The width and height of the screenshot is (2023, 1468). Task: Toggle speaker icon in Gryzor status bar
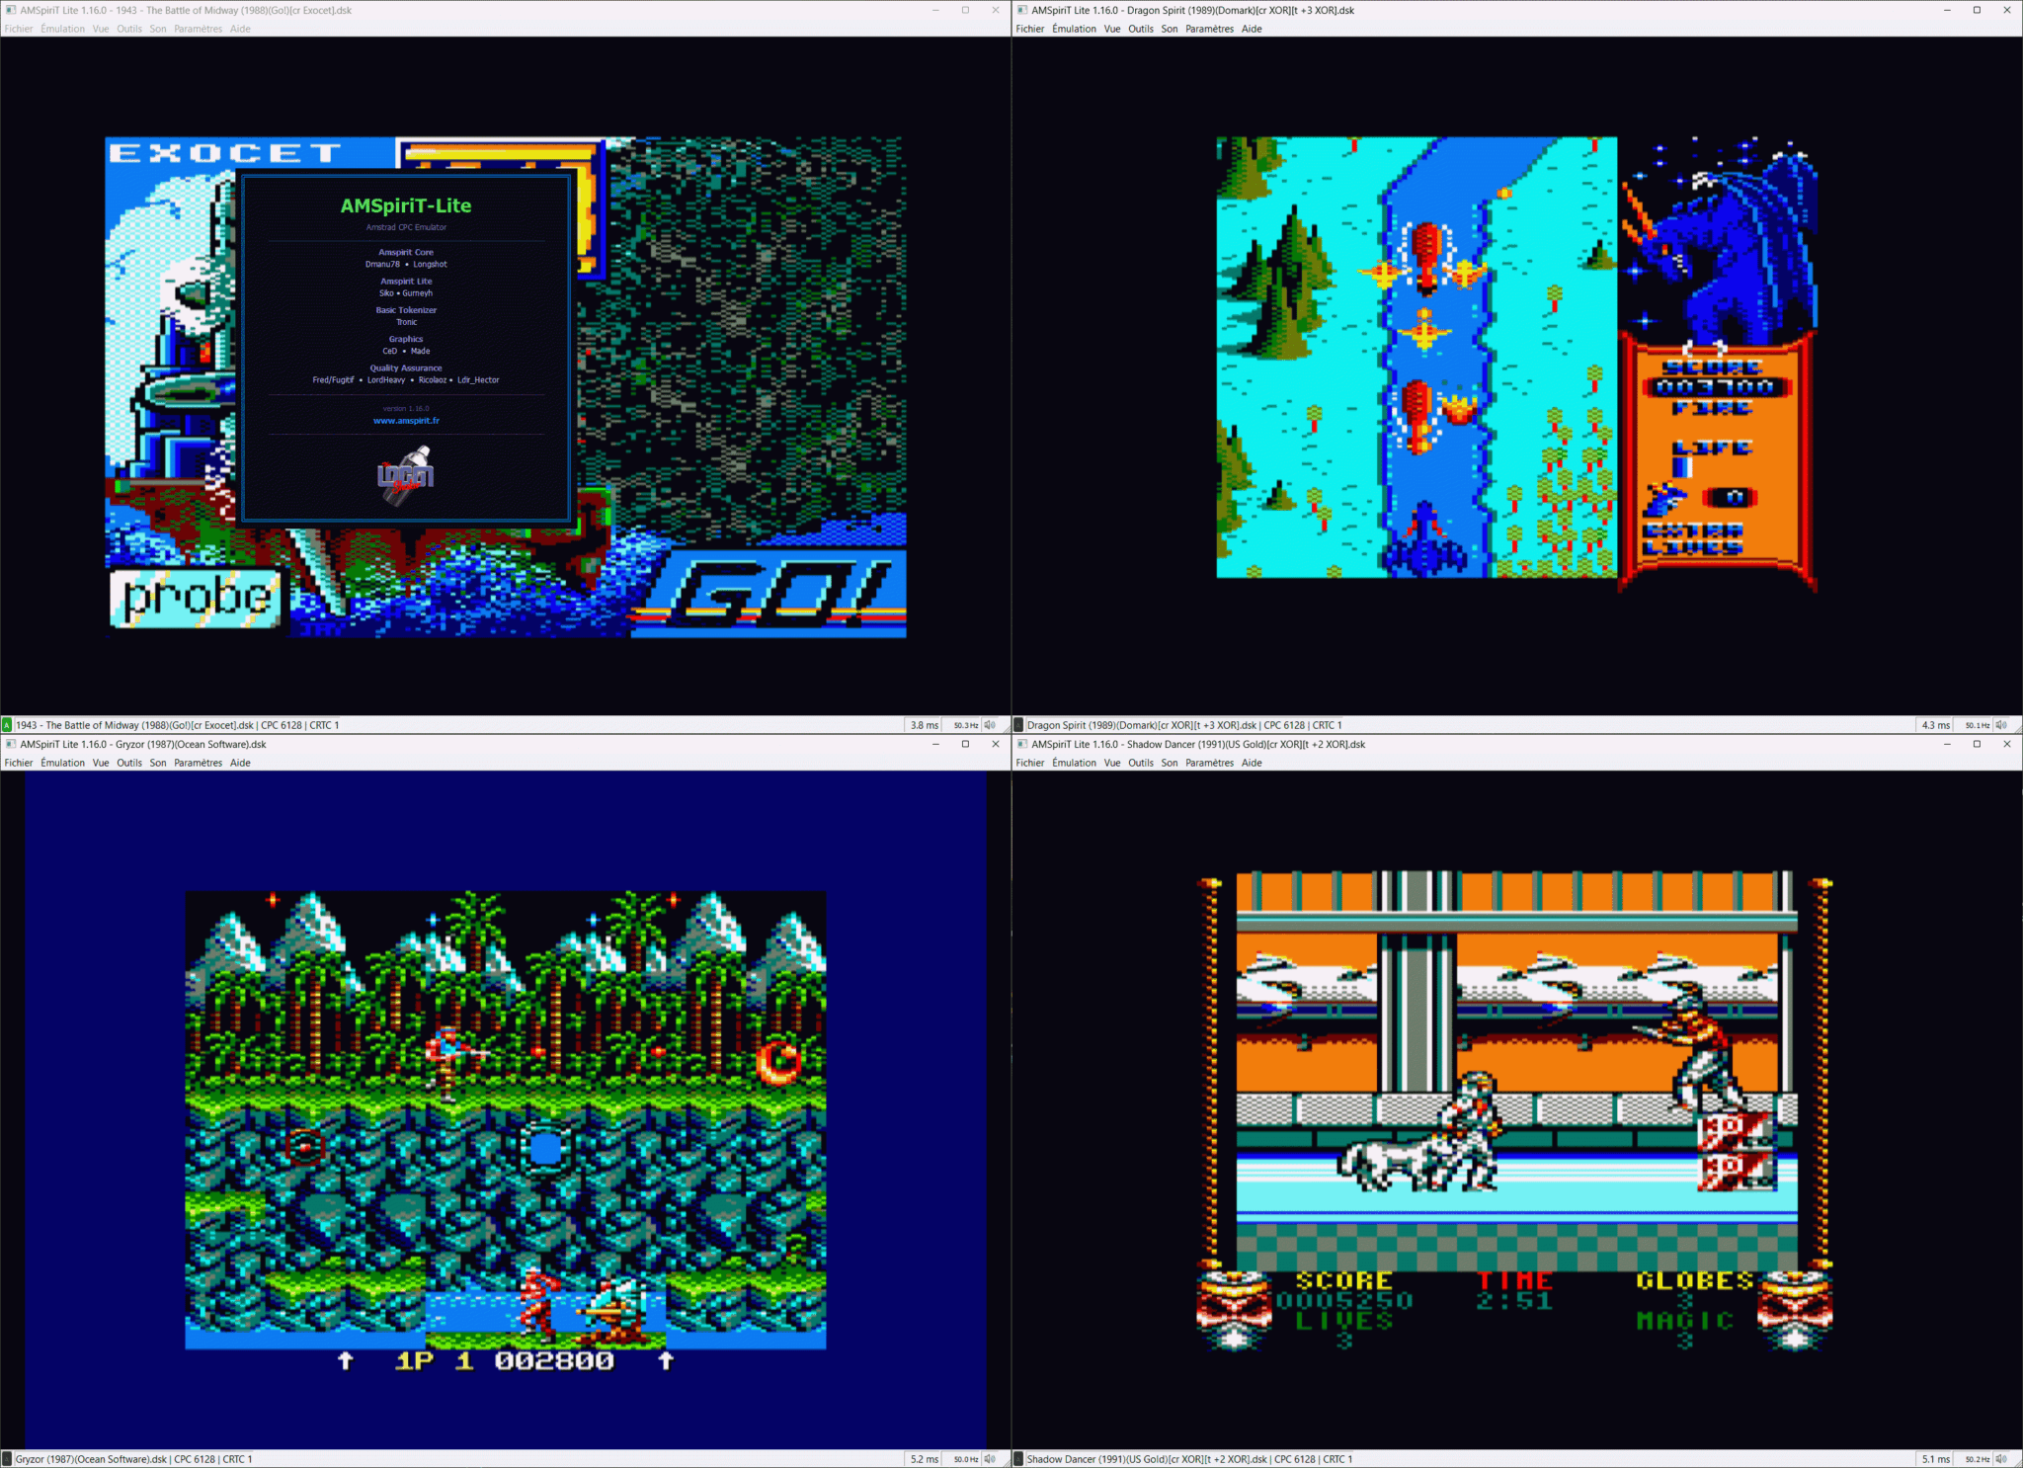point(990,1459)
